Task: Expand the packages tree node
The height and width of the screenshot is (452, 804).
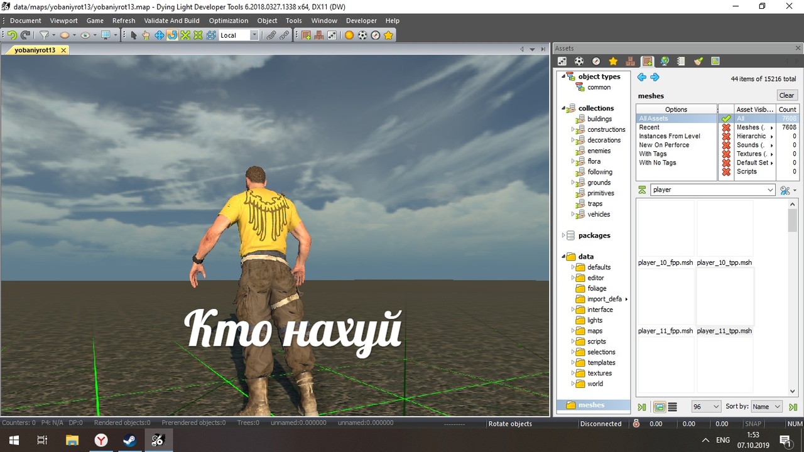Action: [563, 235]
